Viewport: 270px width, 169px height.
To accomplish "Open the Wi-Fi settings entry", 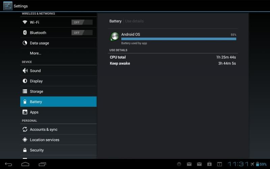I will coord(58,22).
